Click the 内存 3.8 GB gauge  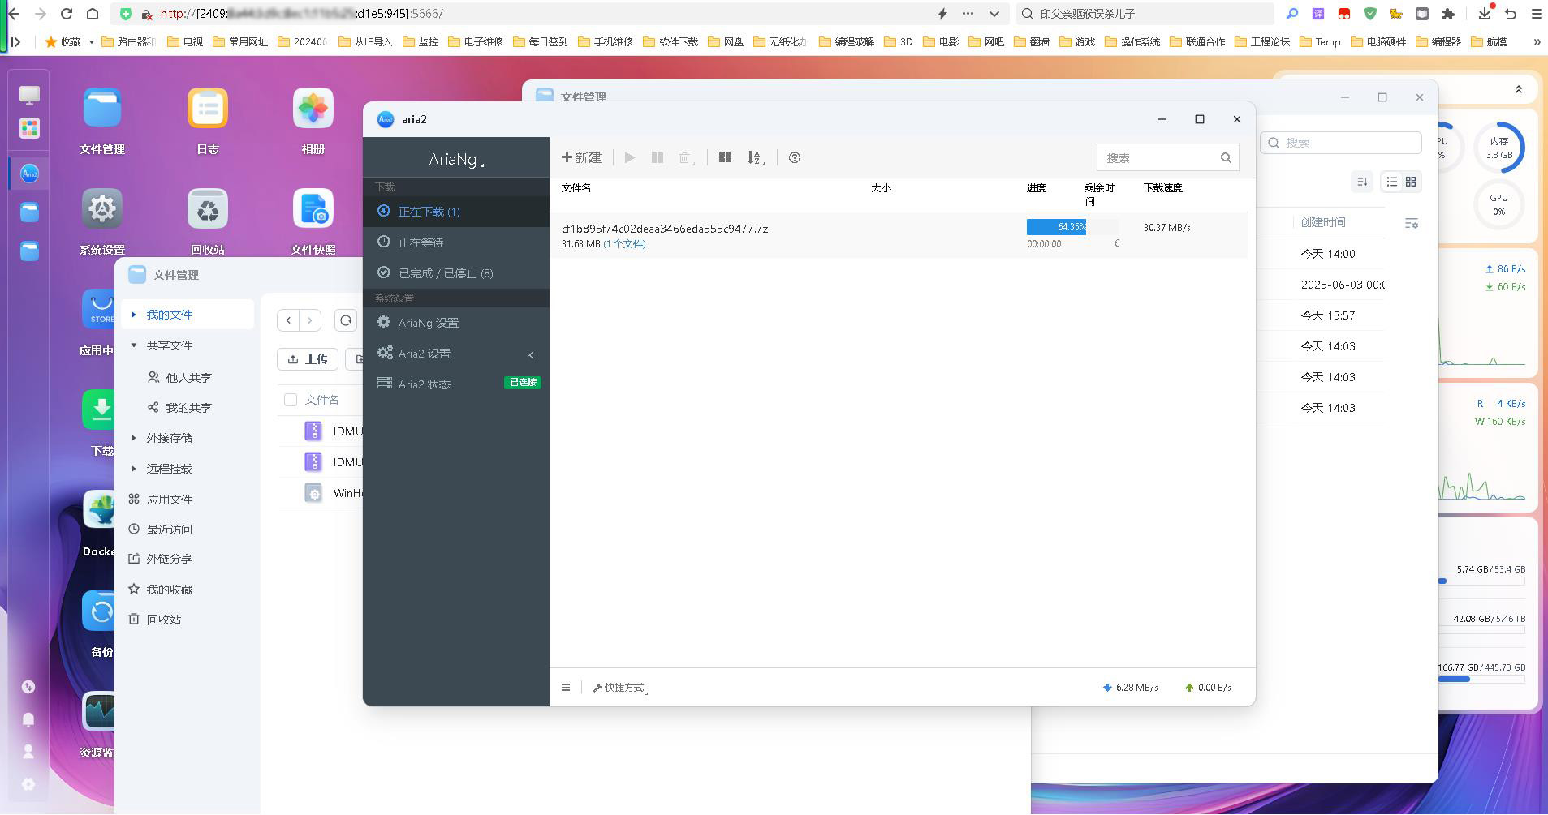click(1498, 148)
